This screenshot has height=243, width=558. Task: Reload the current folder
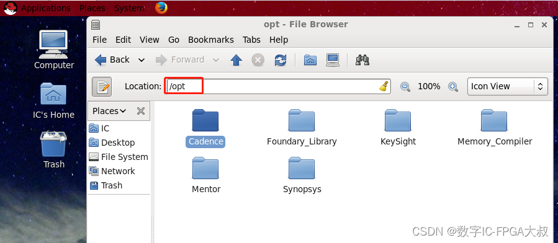[281, 60]
